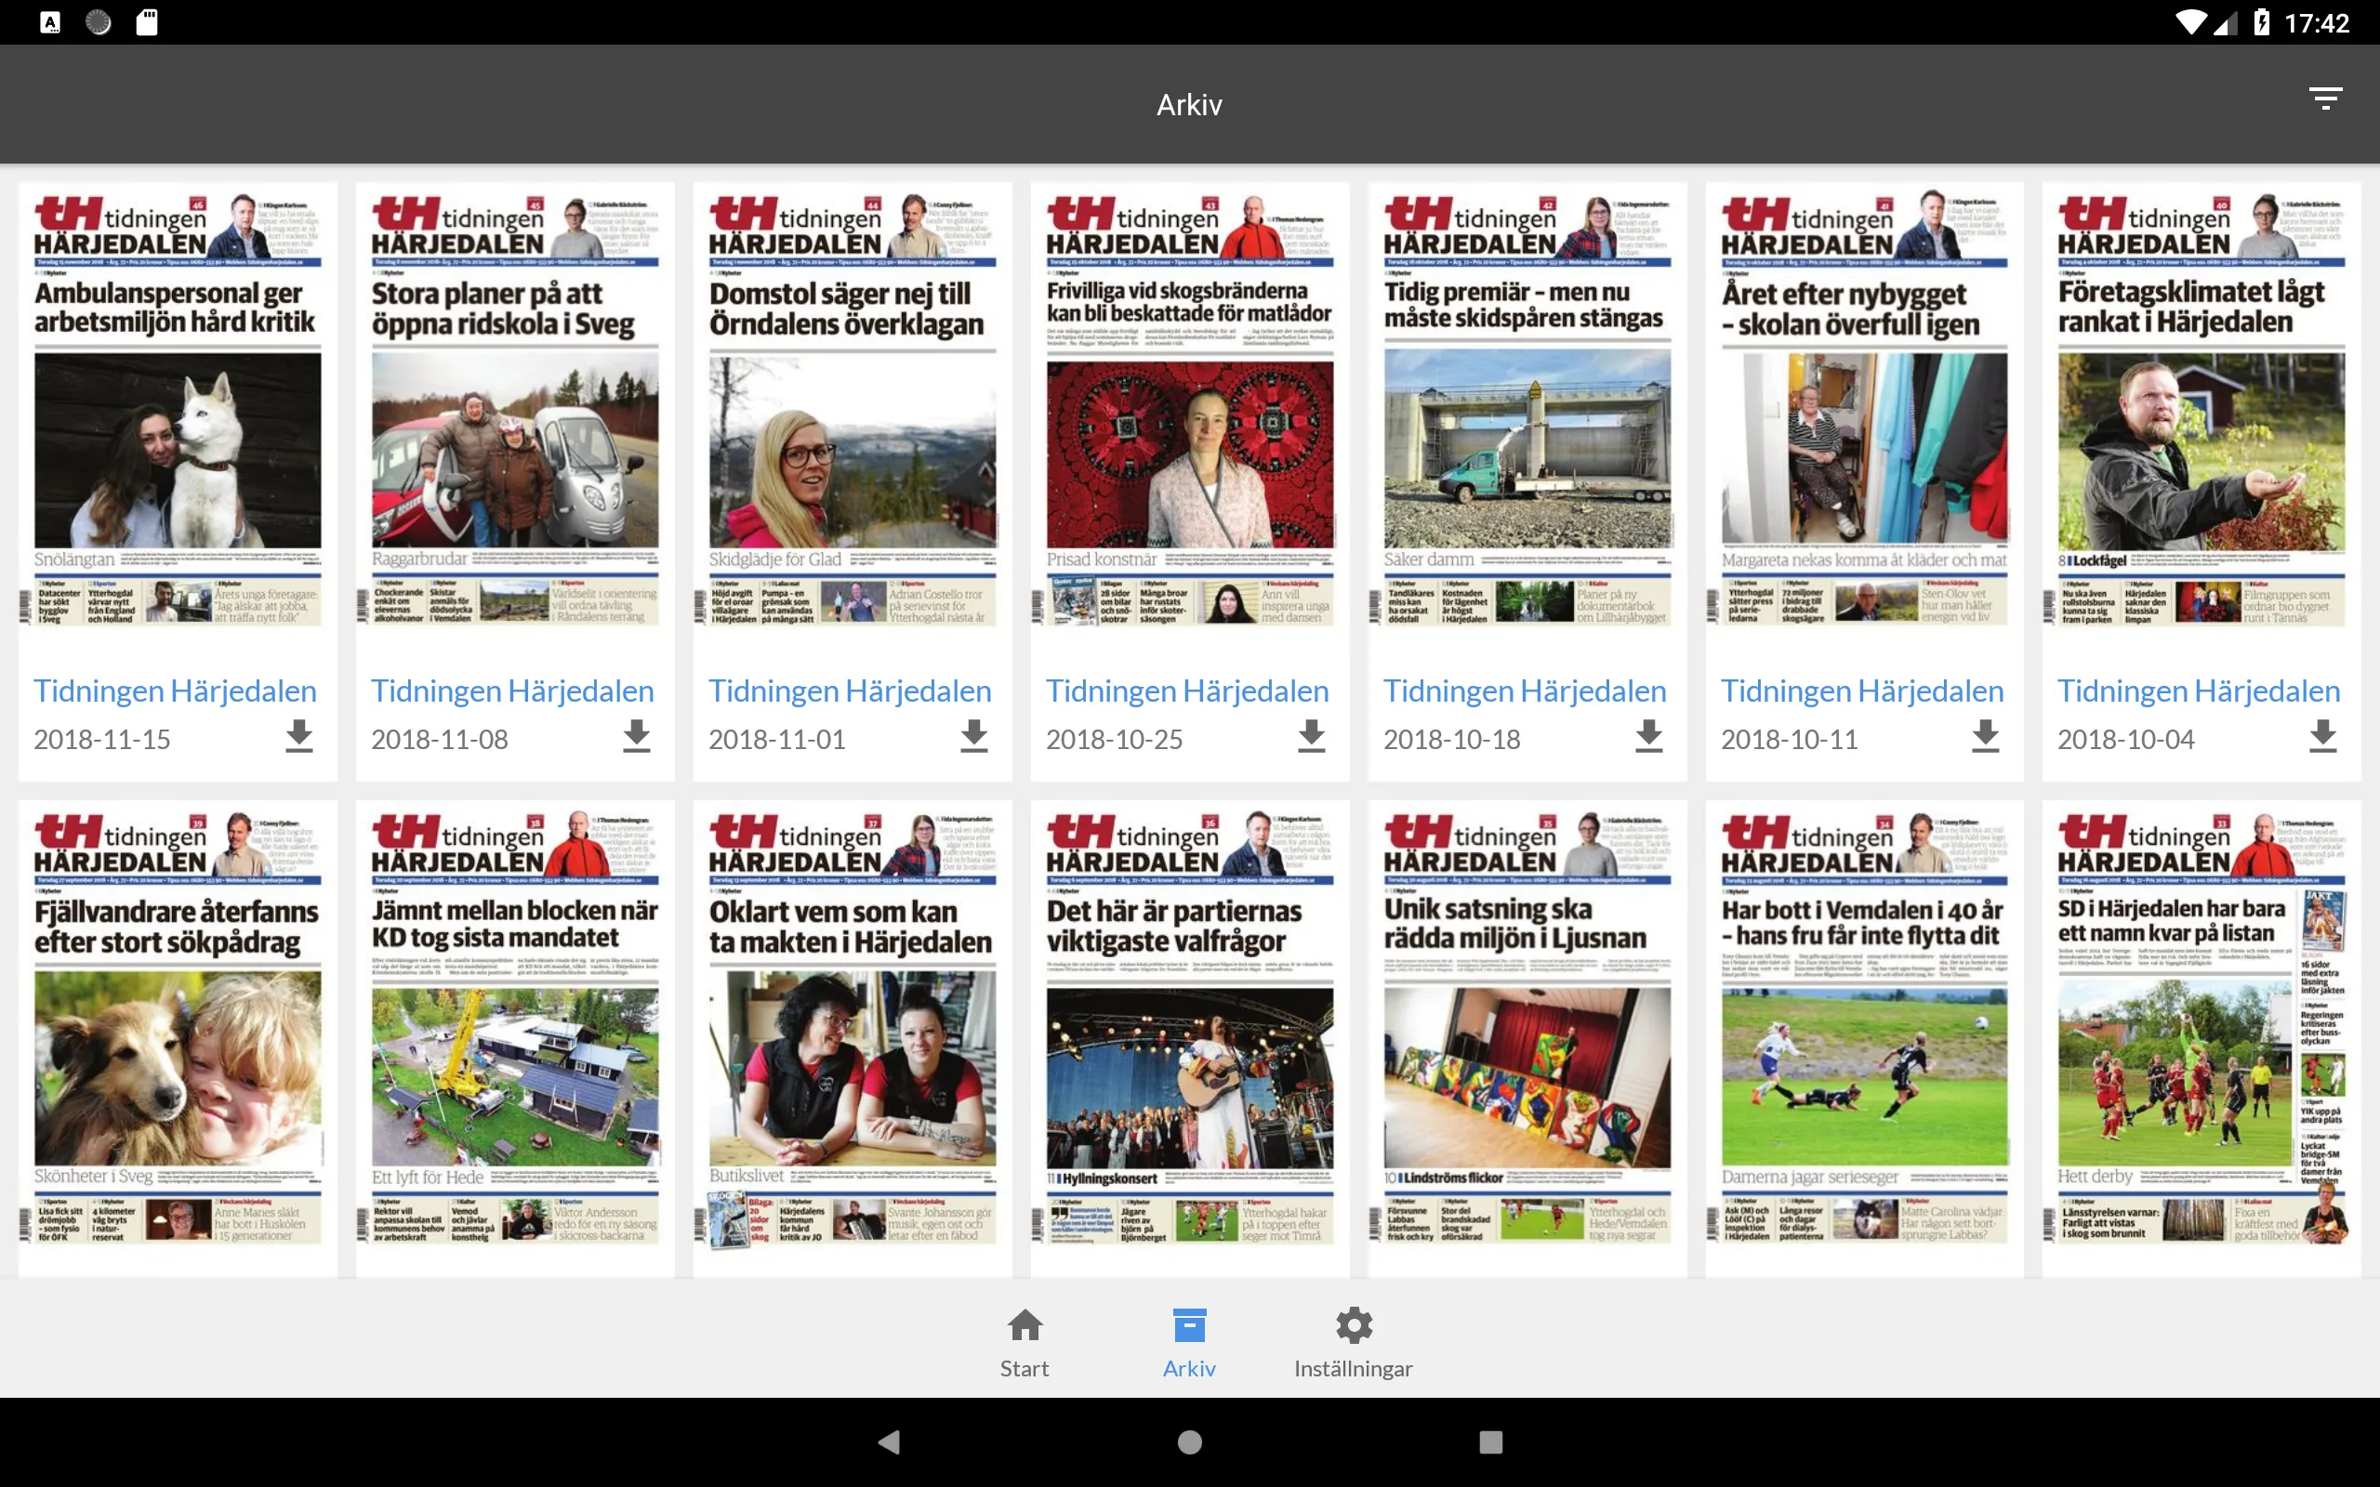Download the 2018-10-04 issue
2380x1487 pixels.
pyautogui.click(x=2323, y=736)
